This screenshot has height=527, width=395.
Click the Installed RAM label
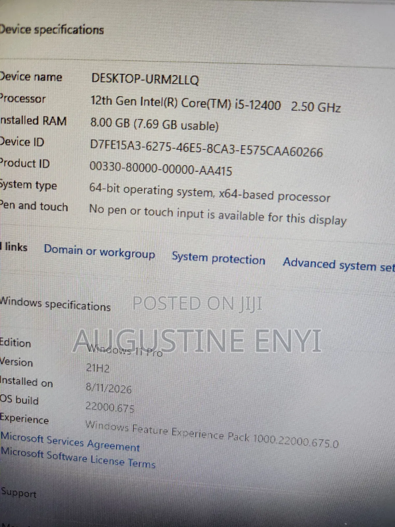coord(33,121)
